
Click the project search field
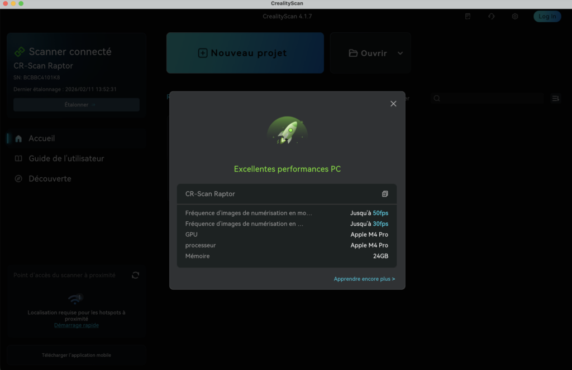pyautogui.click(x=487, y=99)
